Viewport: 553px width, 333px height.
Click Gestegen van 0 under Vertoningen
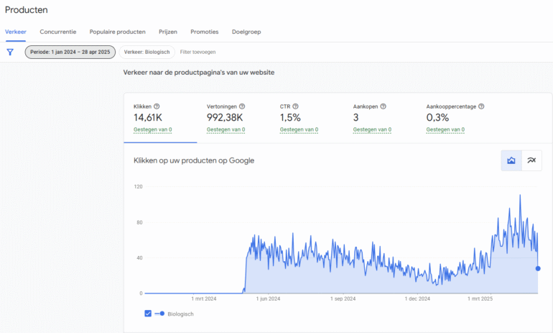pos(226,129)
